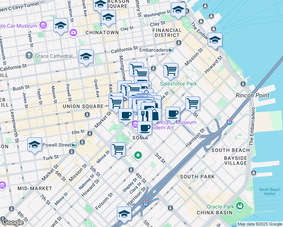Viewport: 283px width, 227px height.
Task: Select the green Oracle Park stadium icon
Action: [x=240, y=206]
